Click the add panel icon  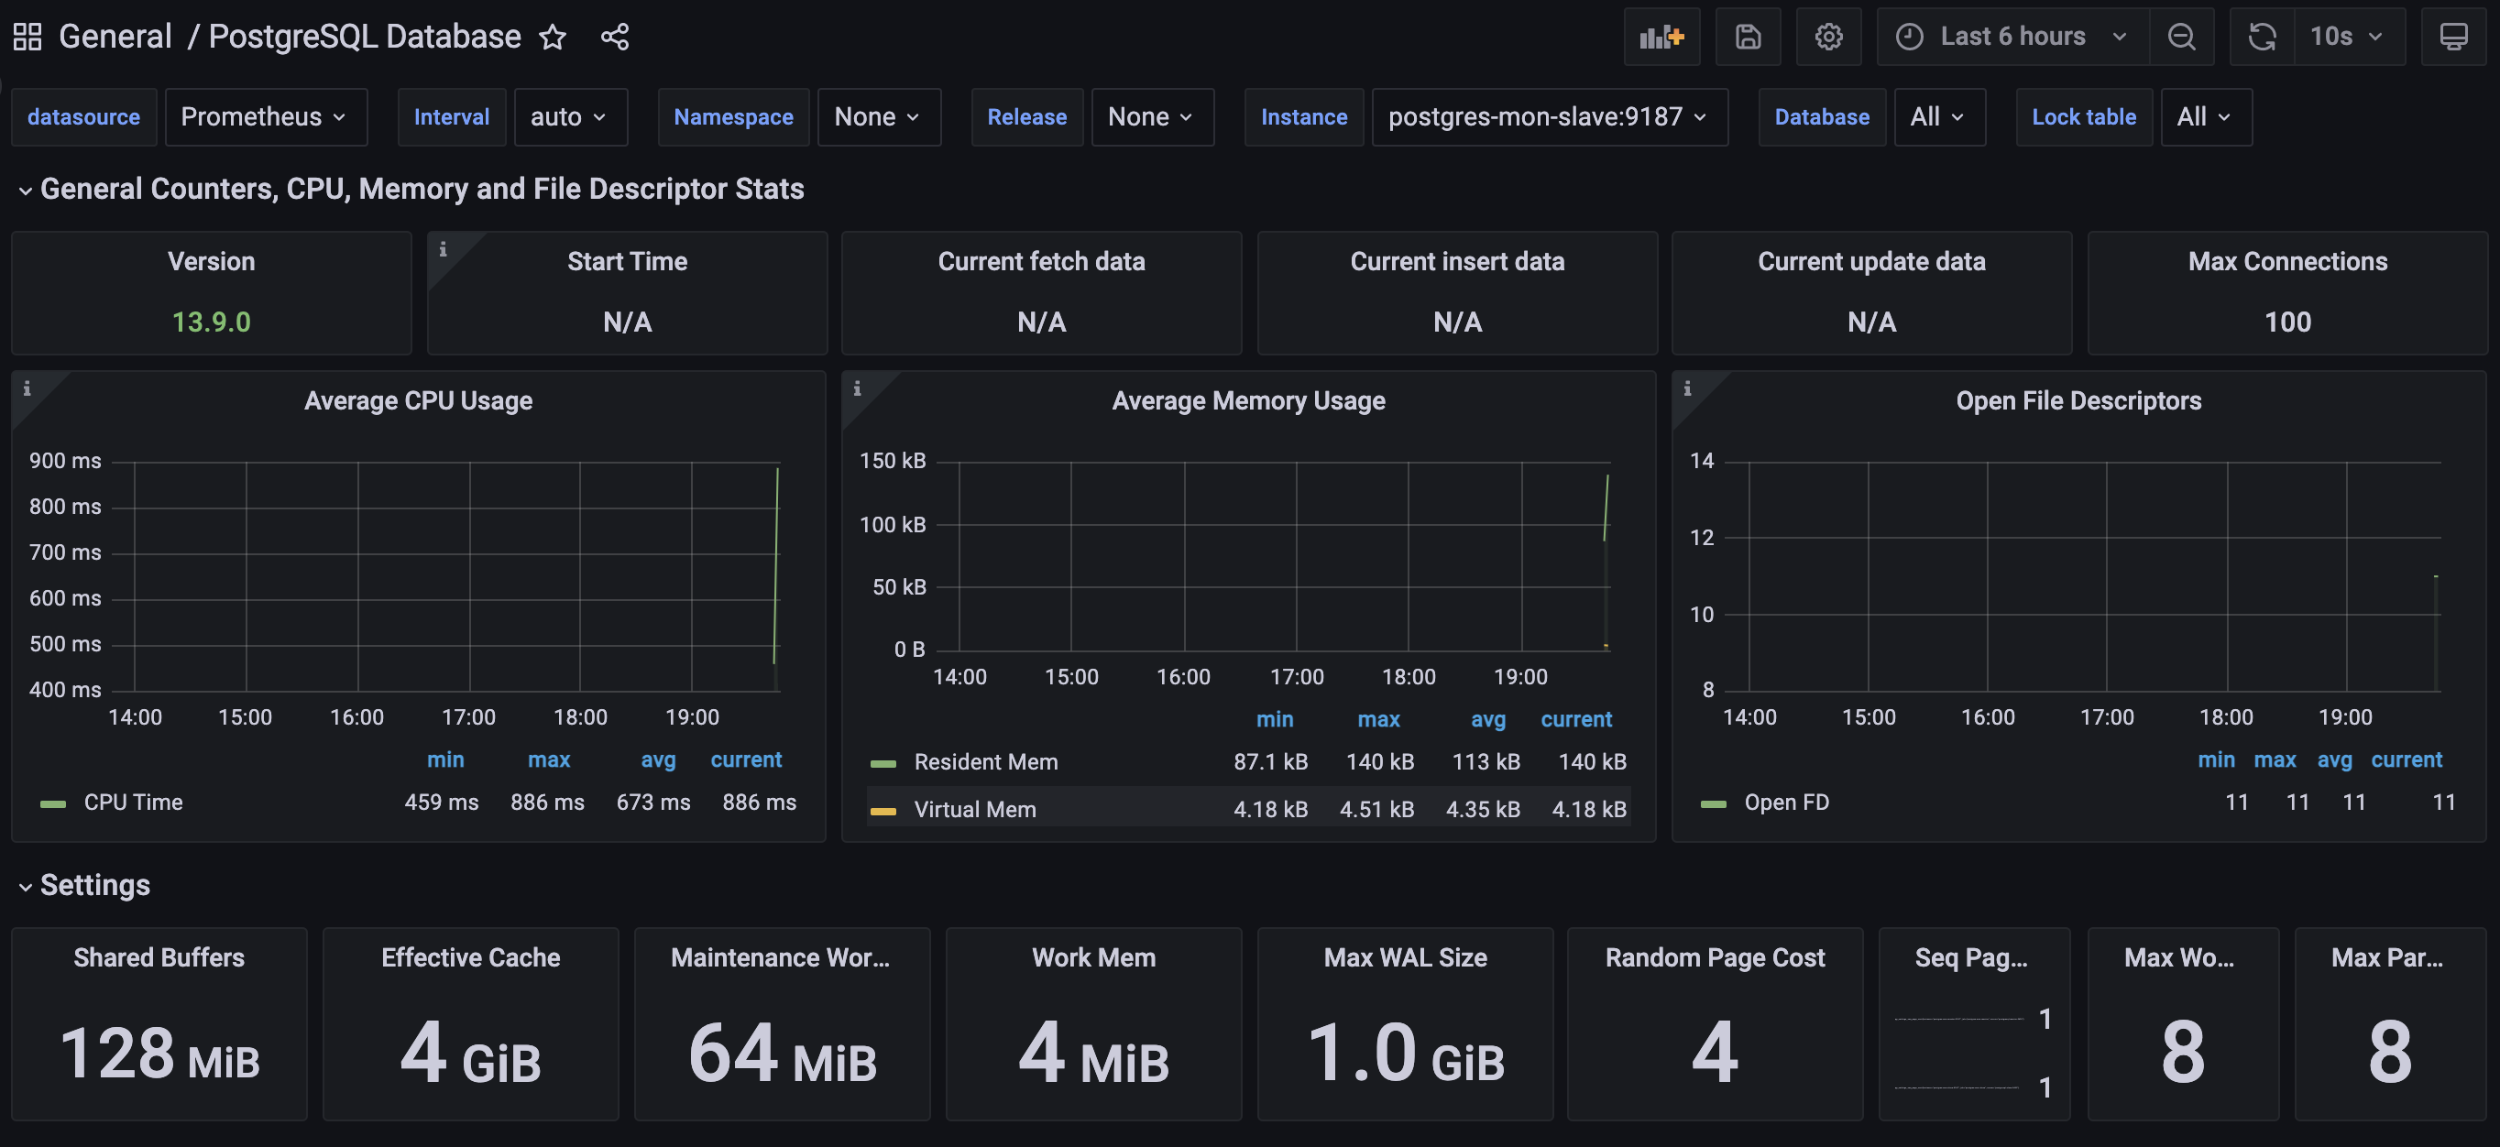tap(1661, 36)
